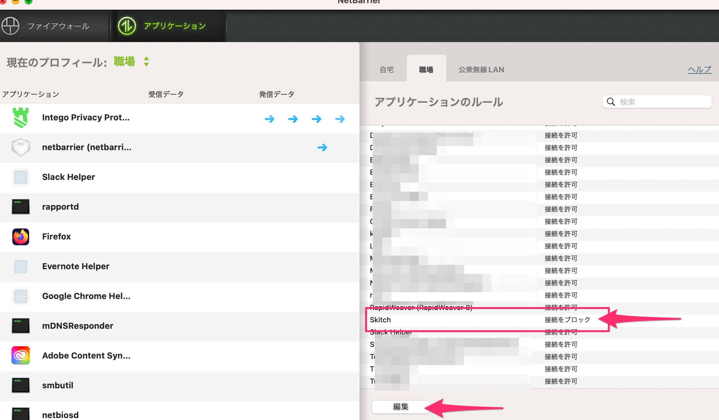The image size is (719, 420).
Task: Click the outgoing arrow in netbarrier row
Action: [322, 148]
